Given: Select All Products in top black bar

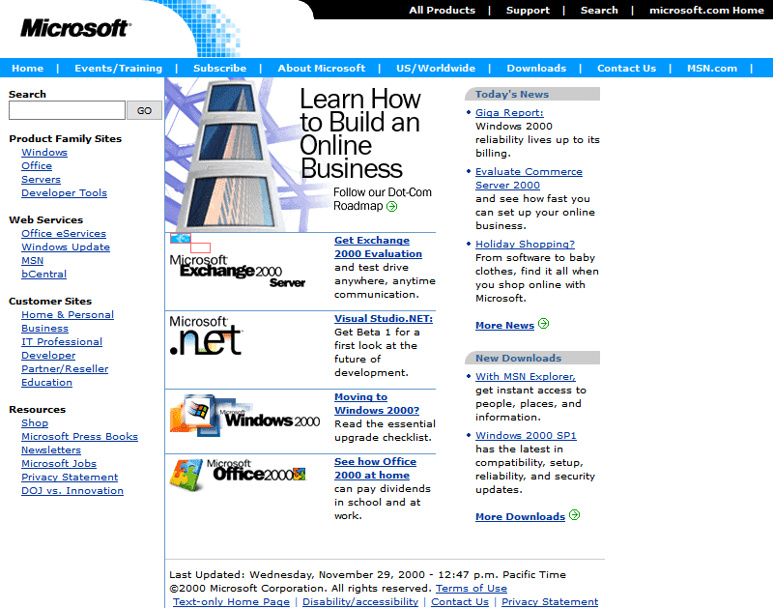Looking at the screenshot, I should coord(442,11).
